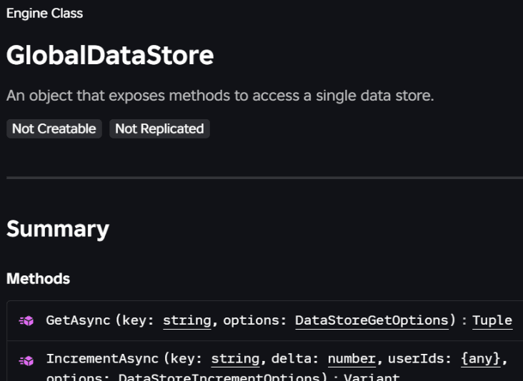523x381 pixels.
Task: Open the Variant return type link
Action: pos(372,377)
